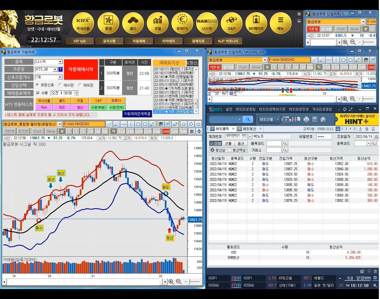The width and height of the screenshot is (380, 299).
Task: Expand 계좌번호 account dropdown
Action: 250,136
